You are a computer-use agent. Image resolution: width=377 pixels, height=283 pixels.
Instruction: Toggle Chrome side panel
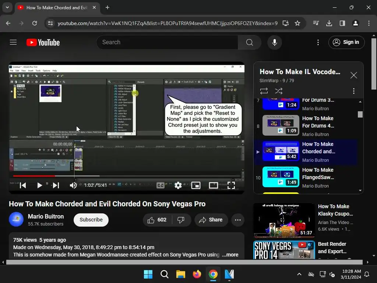pos(342,23)
